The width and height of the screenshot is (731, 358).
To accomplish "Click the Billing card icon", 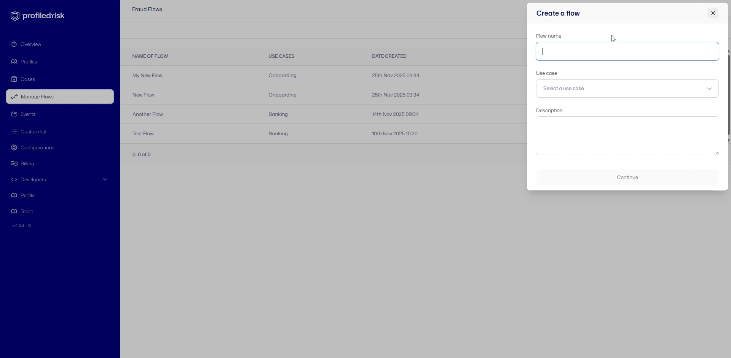I will (14, 163).
